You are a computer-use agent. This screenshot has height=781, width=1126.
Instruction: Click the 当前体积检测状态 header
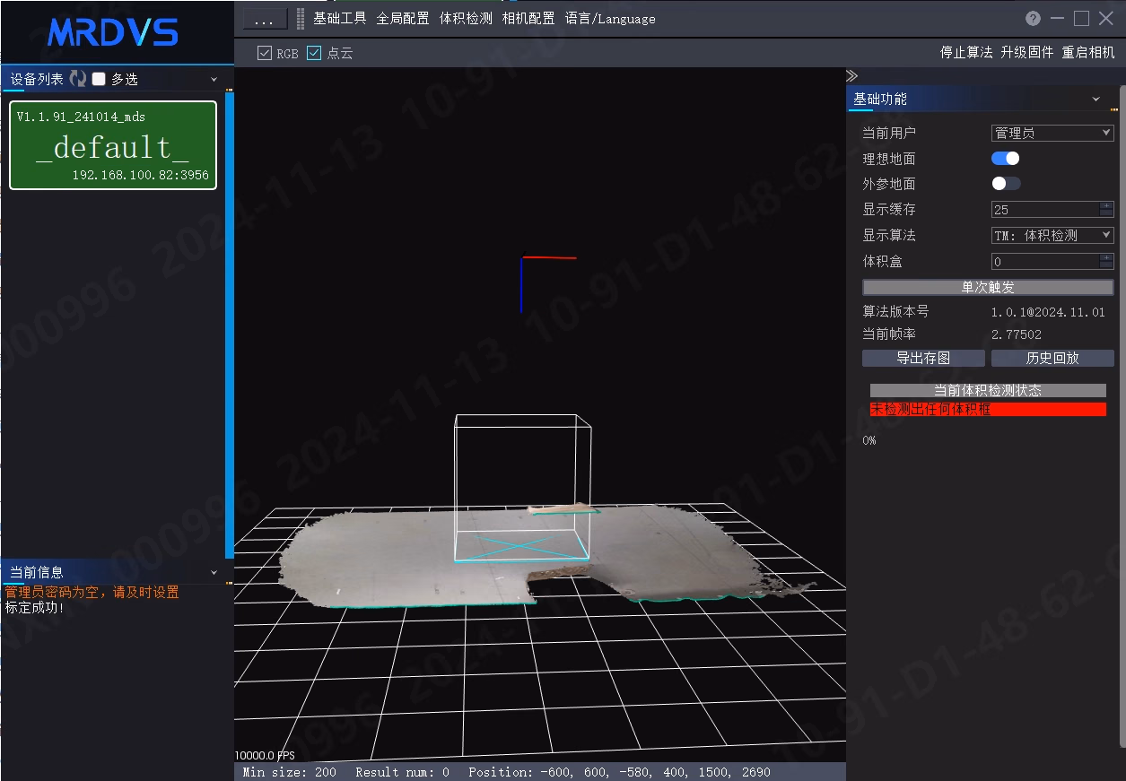pos(988,391)
